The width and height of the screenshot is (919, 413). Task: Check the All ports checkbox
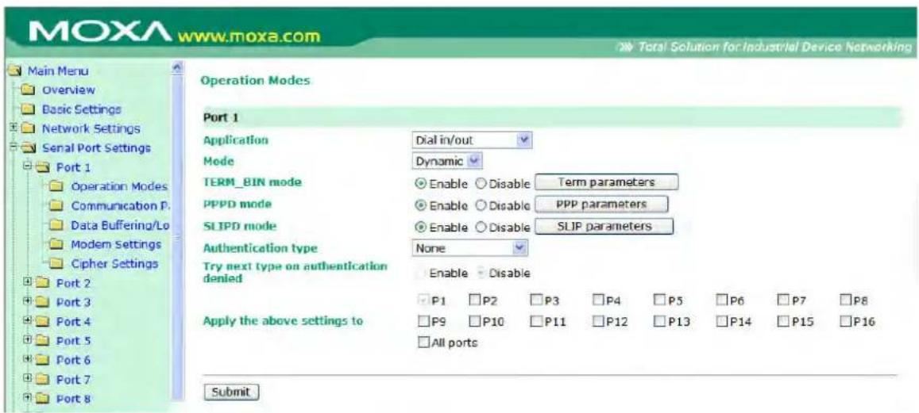(x=423, y=342)
